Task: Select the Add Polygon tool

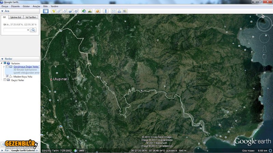Action: tap(59, 11)
